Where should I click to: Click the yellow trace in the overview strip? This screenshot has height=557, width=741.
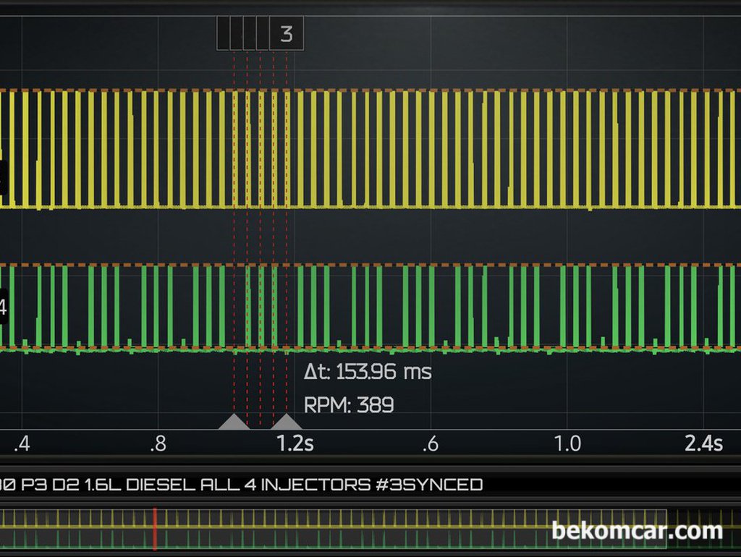tap(362, 519)
